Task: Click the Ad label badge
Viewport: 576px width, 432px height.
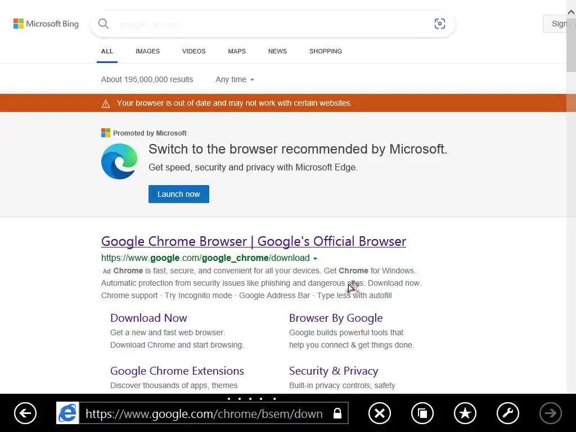Action: pos(106,271)
